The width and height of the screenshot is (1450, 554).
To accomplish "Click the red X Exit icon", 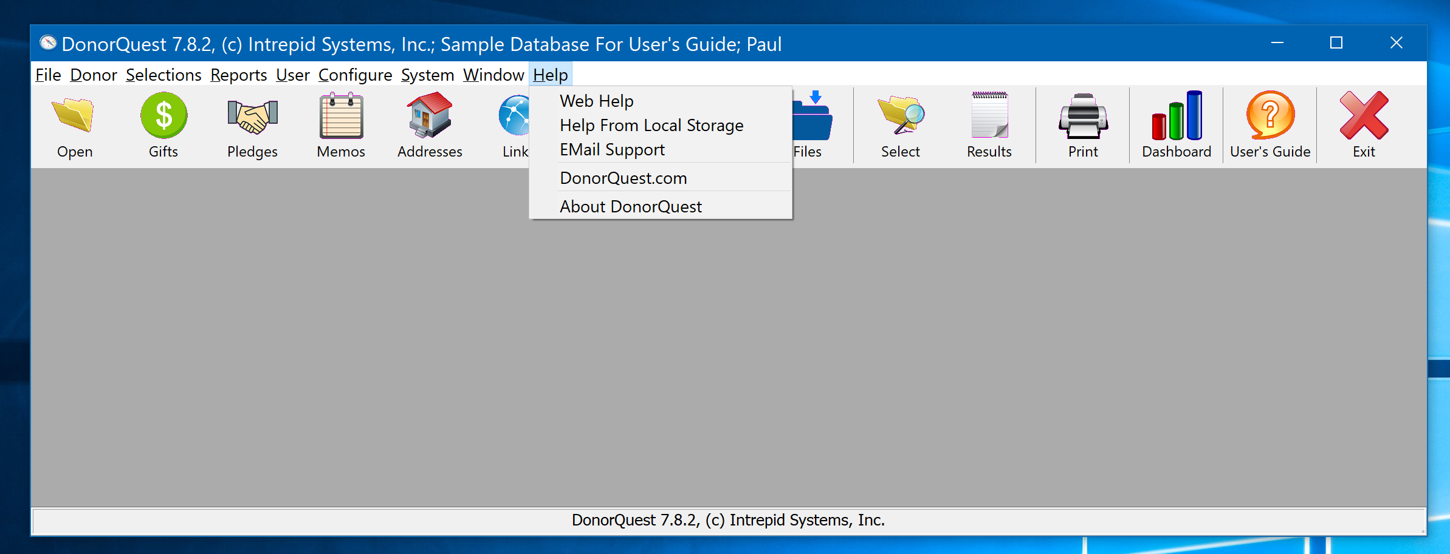I will tap(1364, 115).
